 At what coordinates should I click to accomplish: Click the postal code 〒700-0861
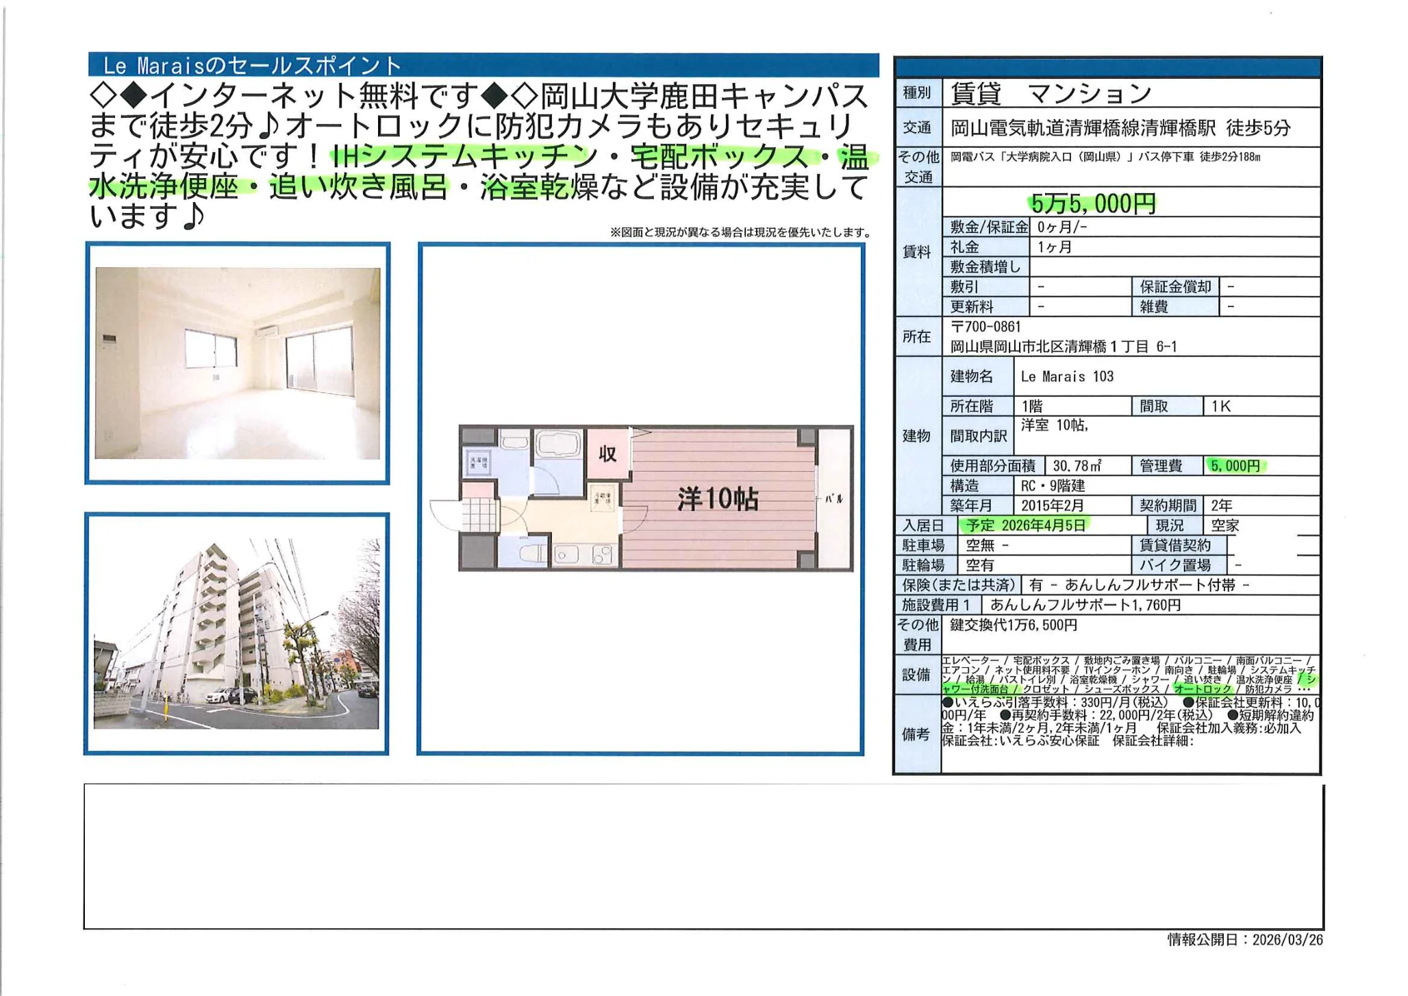(985, 327)
